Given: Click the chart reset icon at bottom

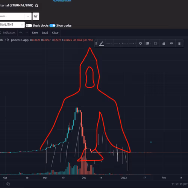Looking at the screenshot, I should (x=8, y=184).
